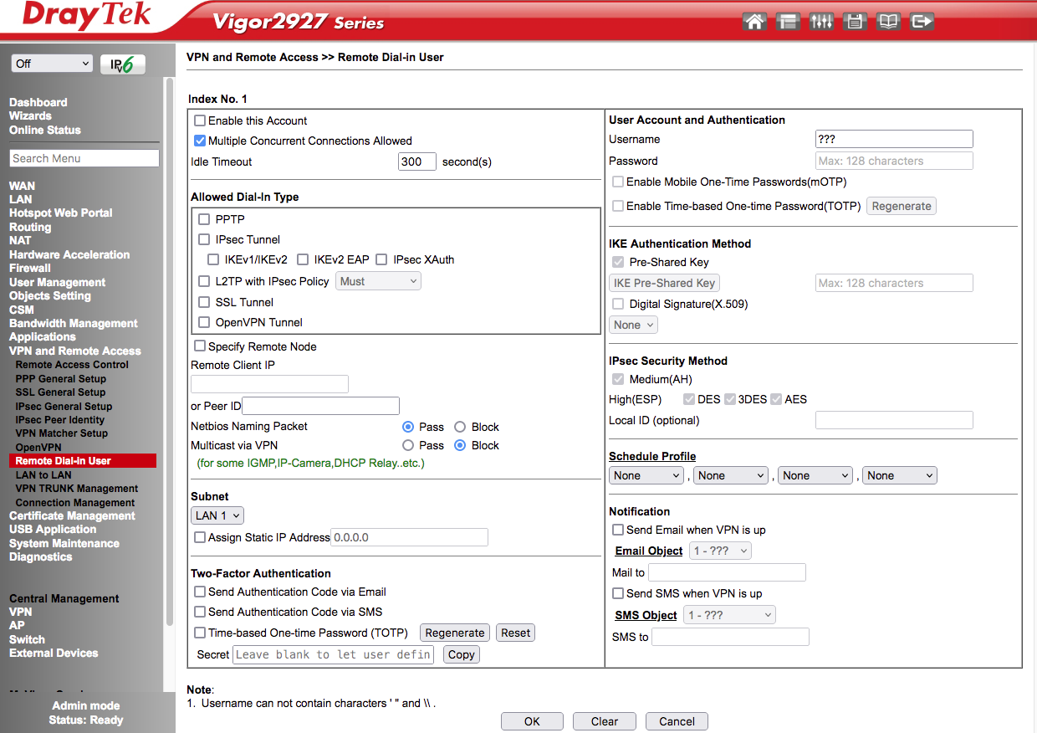The height and width of the screenshot is (733, 1037).
Task: Open the Dashboard via the home icon
Action: (x=754, y=21)
